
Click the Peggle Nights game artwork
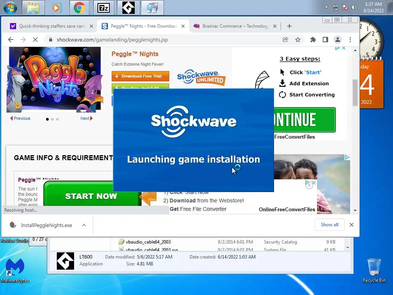54,80
